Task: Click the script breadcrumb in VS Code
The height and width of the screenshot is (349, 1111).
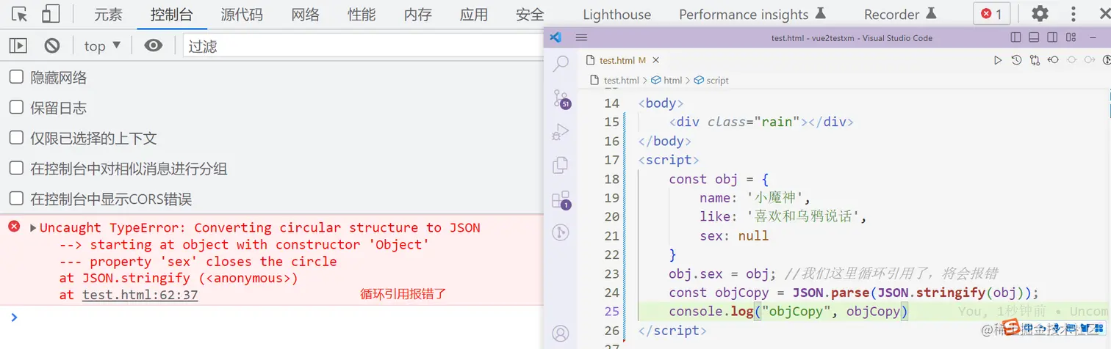Action: pos(712,81)
